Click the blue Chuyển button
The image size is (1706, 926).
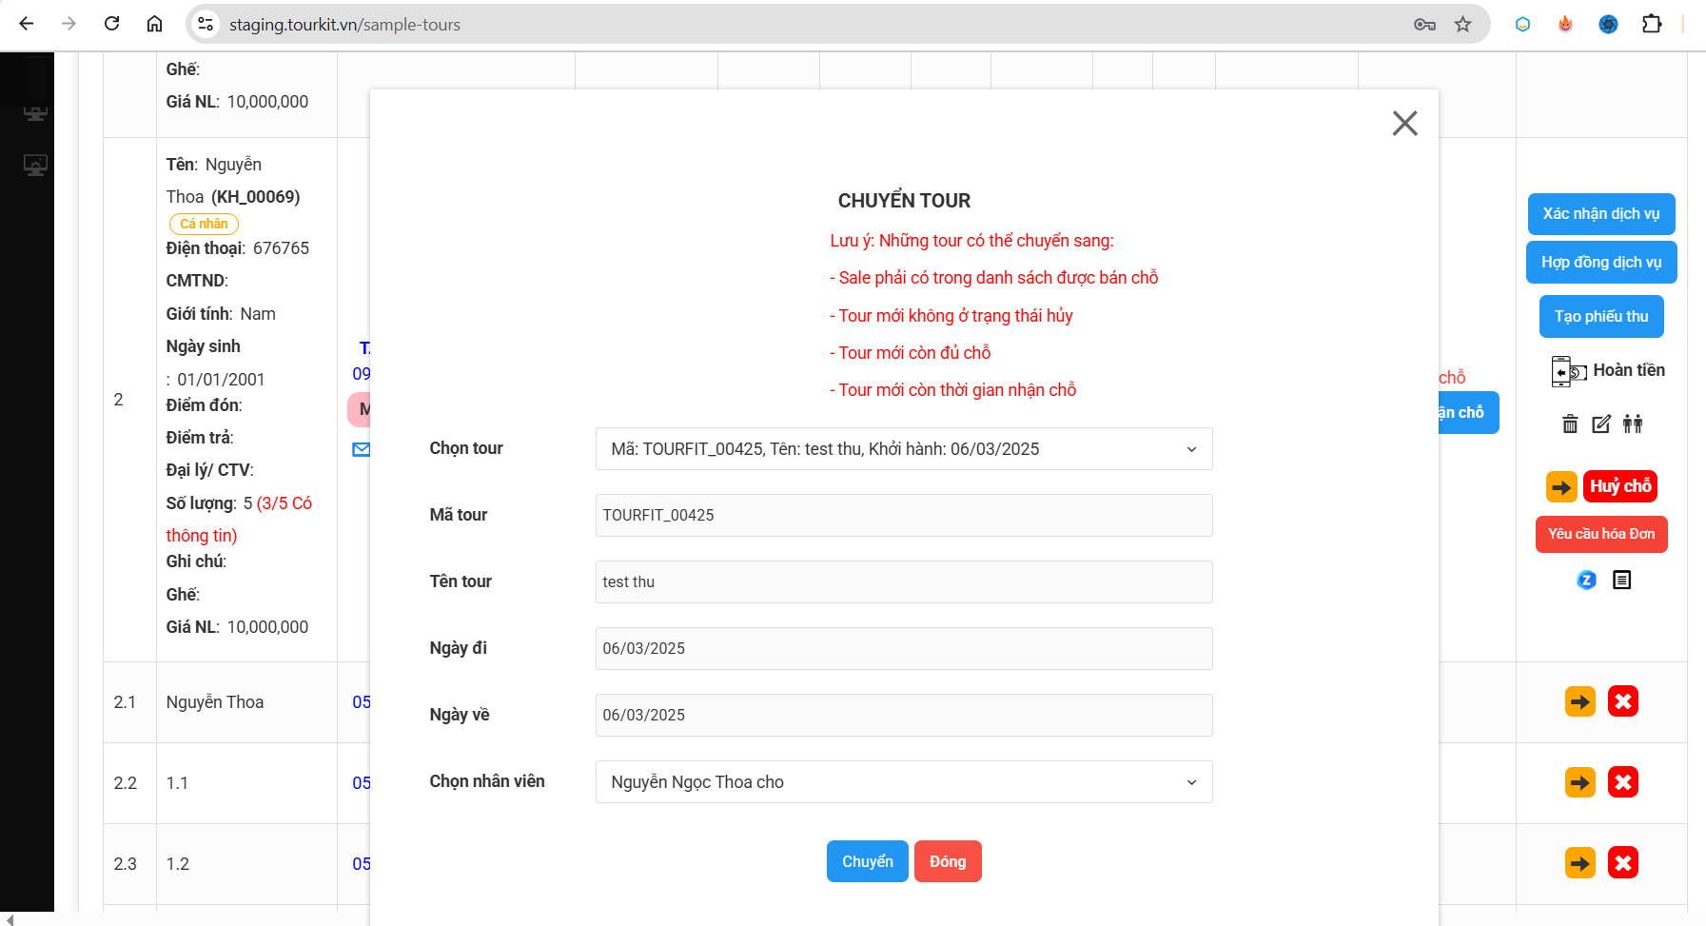pyautogui.click(x=867, y=861)
